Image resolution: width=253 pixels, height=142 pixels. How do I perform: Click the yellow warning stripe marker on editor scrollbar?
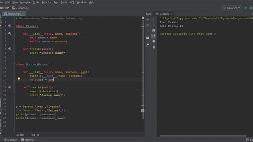(143, 110)
